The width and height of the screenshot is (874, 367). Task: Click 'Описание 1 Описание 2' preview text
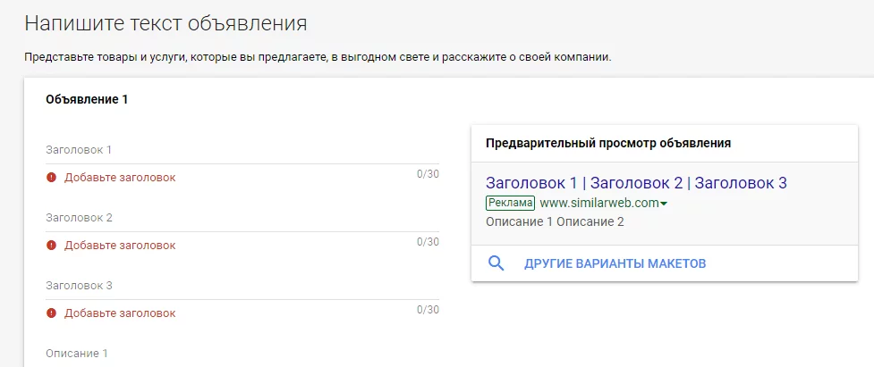point(555,221)
